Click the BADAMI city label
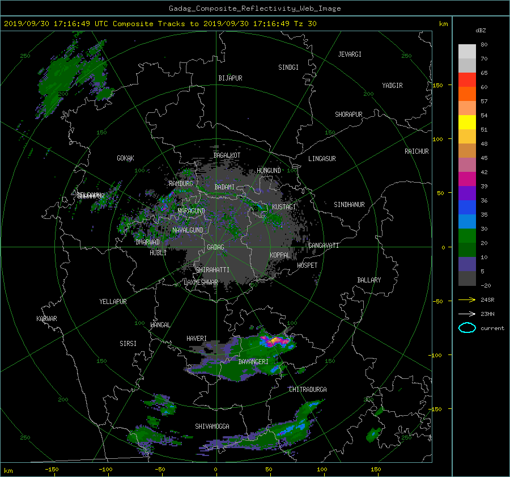Viewport: 510px width, 477px height. pyautogui.click(x=224, y=187)
